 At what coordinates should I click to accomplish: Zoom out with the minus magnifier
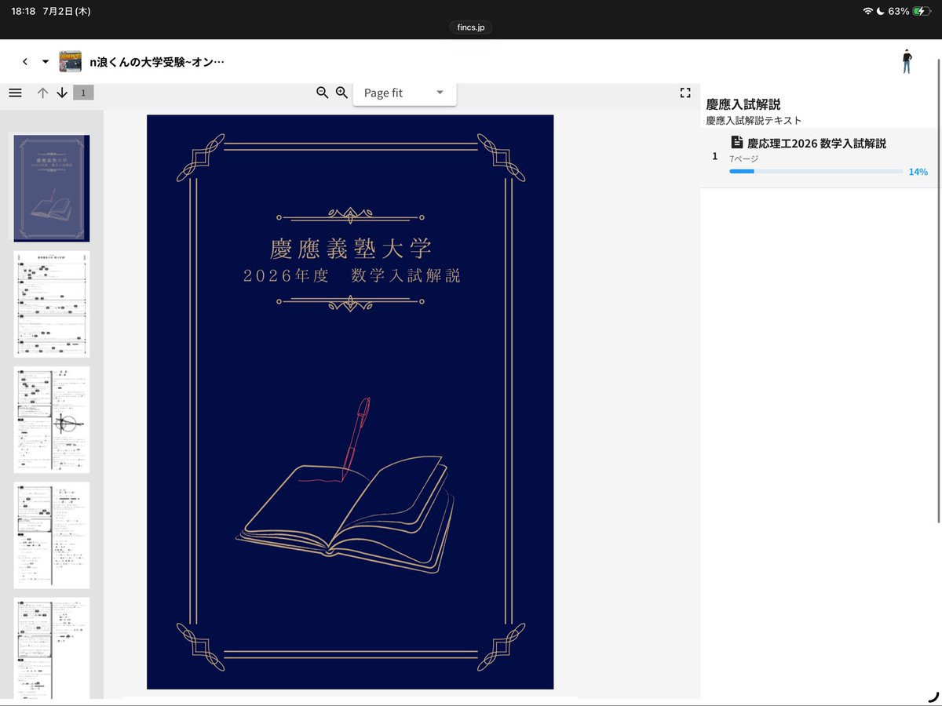click(322, 93)
